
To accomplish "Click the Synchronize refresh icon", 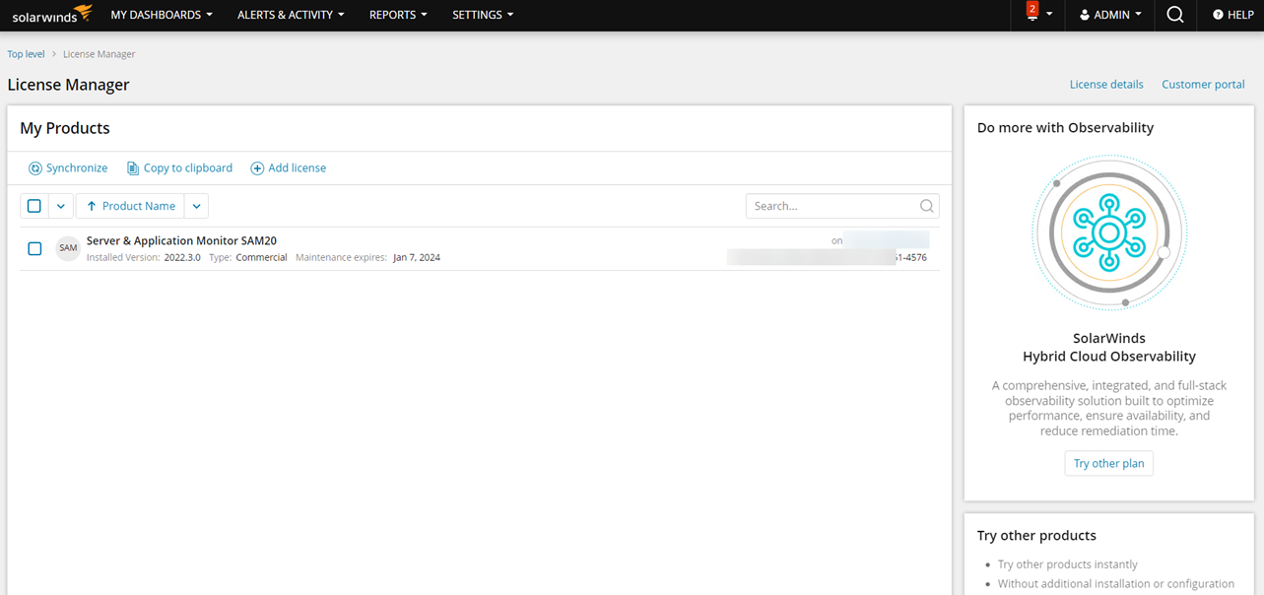I will [x=35, y=168].
